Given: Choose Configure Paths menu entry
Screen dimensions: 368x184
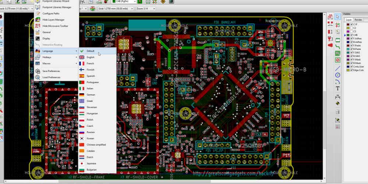Looking at the screenshot, I should pos(56,14).
